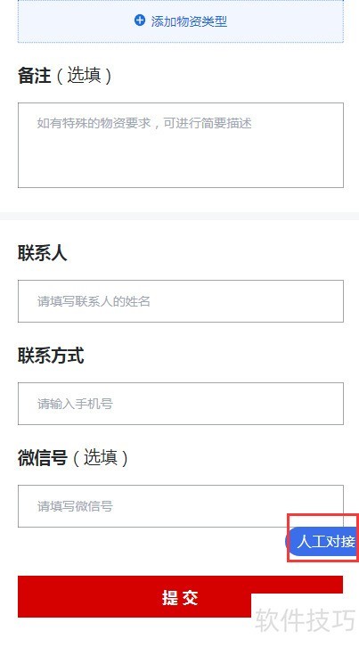359x647 pixels.
Task: Click the gray section divider bar
Action: pyautogui.click(x=180, y=216)
